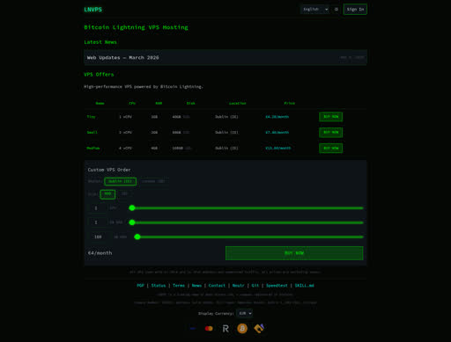451x342 pixels.
Task: Open the Terms footer link
Action: click(179, 286)
